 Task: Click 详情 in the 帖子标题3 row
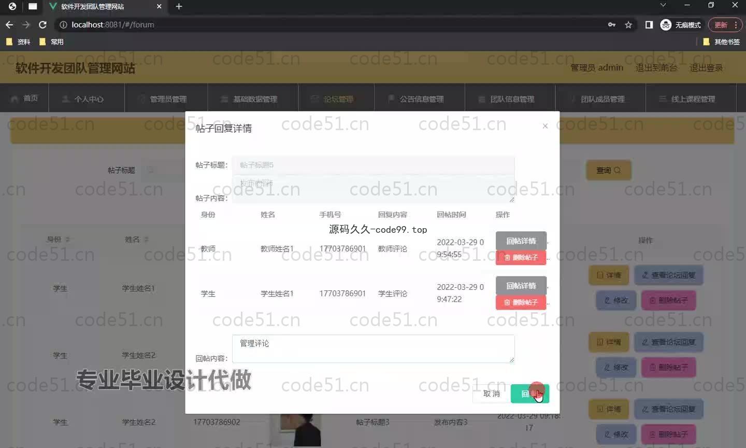(609, 409)
